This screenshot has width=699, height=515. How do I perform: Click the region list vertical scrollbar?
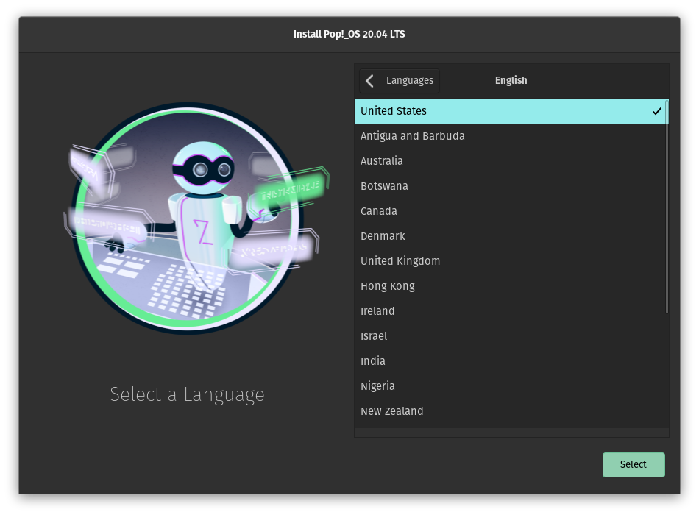667,207
